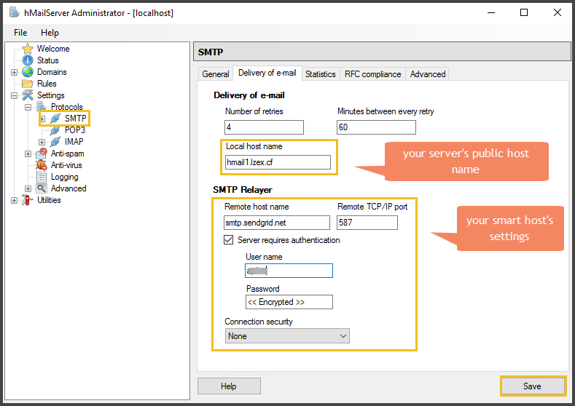Expand the Anti-spam tree node
Image resolution: width=575 pixels, height=406 pixels.
pyautogui.click(x=28, y=154)
